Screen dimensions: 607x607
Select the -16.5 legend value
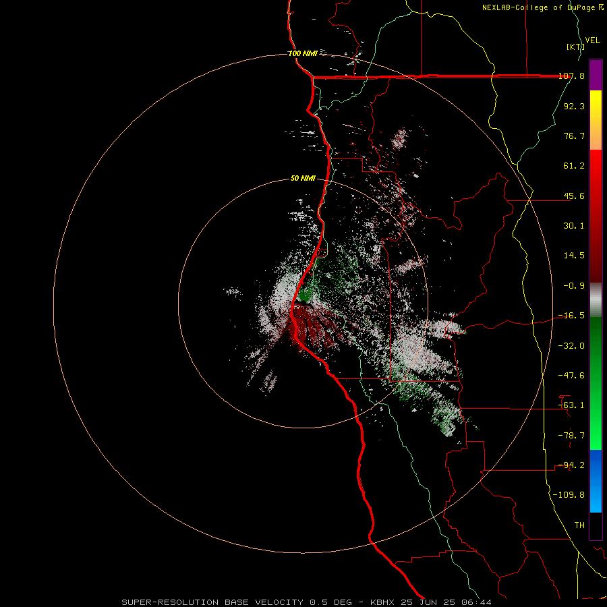click(571, 316)
